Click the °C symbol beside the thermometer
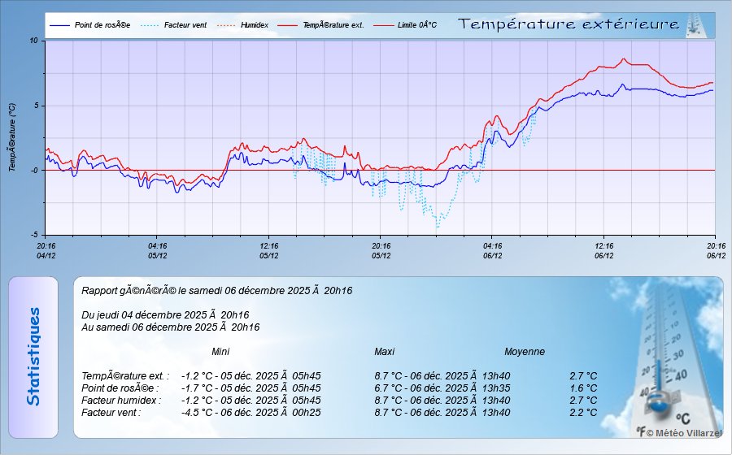732x455 pixels. click(682, 418)
